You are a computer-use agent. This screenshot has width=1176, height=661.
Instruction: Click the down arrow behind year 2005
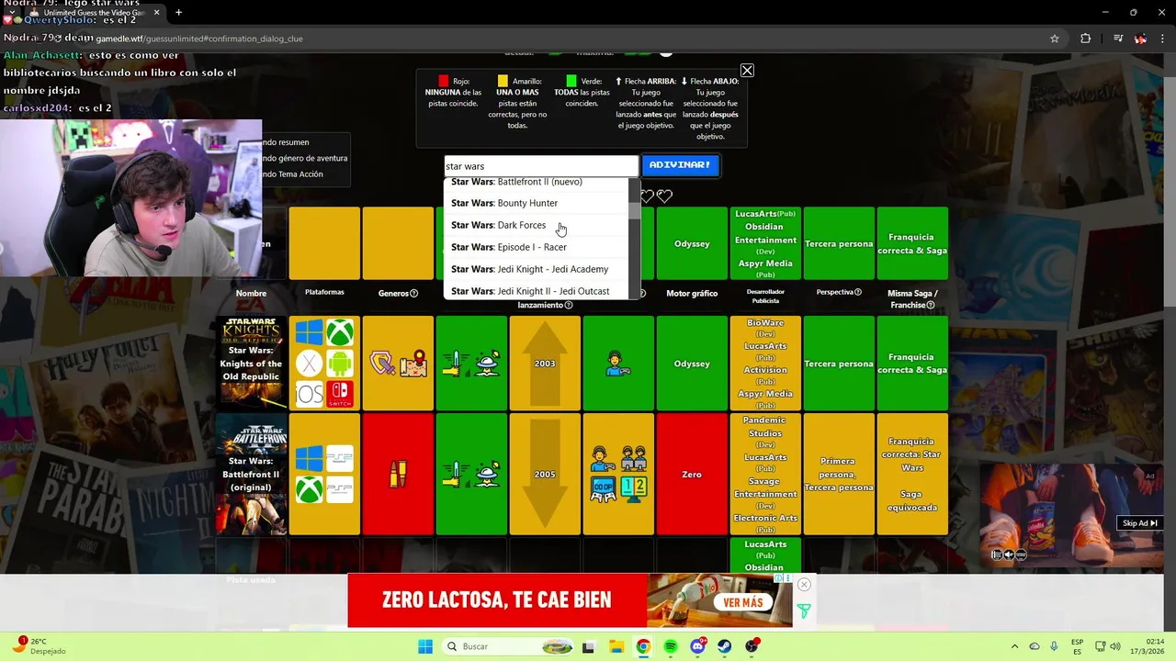545,474
